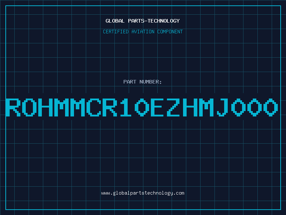Screen dimensions: 286x215
Task: Click the PART NUMBER: label
Action: click(x=143, y=82)
